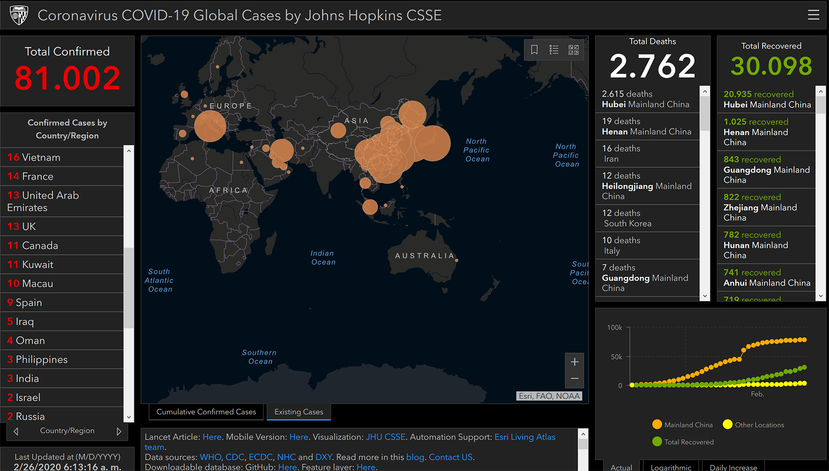The width and height of the screenshot is (829, 471).
Task: Click the Total Recovered list scrollbar thumb
Action: click(x=821, y=105)
